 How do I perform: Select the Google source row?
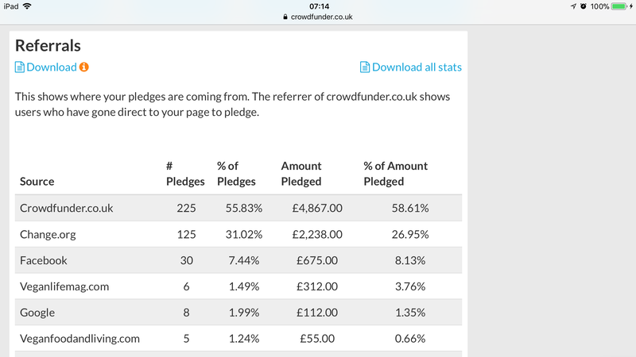tap(38, 313)
